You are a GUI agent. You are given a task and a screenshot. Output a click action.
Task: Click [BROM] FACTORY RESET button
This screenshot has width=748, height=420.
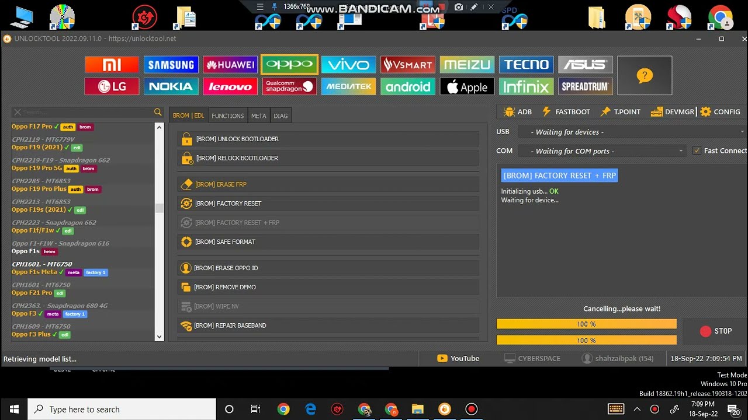tap(328, 204)
